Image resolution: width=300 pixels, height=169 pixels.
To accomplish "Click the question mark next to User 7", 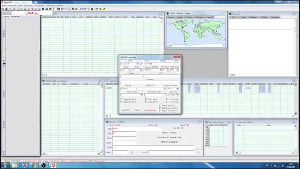I will [198, 153].
